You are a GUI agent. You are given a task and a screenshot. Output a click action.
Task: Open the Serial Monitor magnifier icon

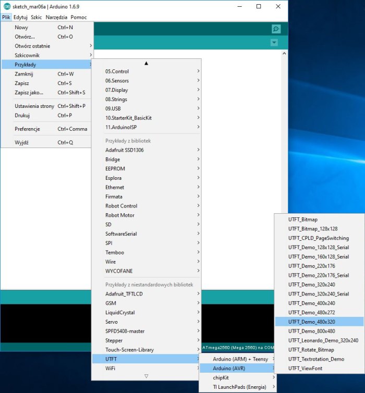click(276, 29)
